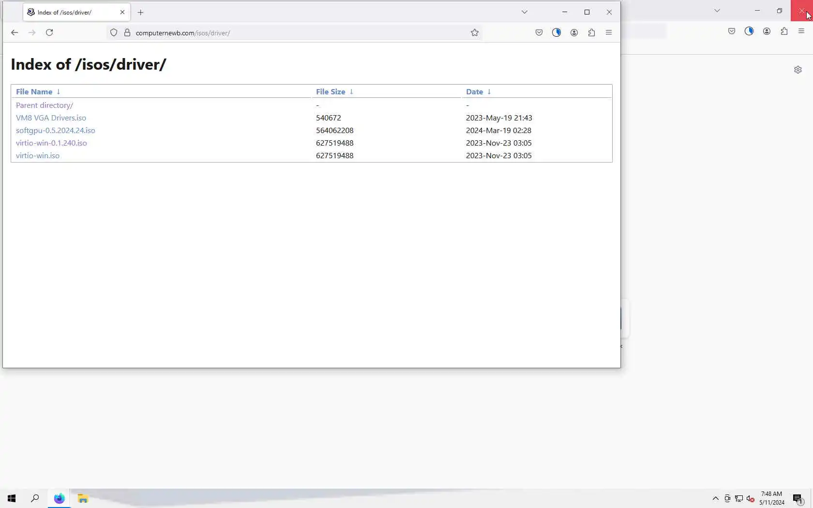Show site security info via the padlock icon
This screenshot has height=508, width=813.
[x=127, y=32]
